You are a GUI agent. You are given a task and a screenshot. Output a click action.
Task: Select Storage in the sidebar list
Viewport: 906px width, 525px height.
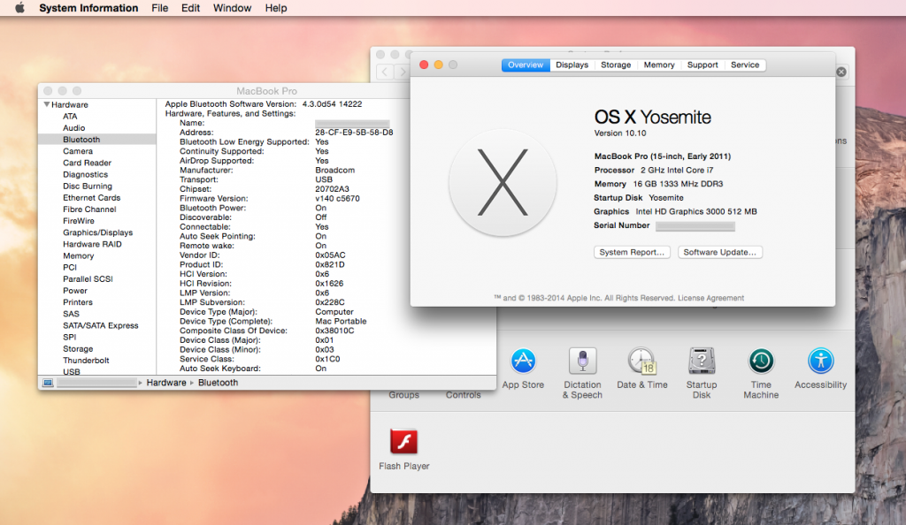point(78,348)
